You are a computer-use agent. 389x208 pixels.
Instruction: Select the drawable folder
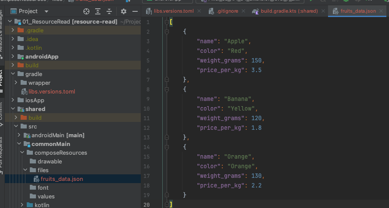50,162
